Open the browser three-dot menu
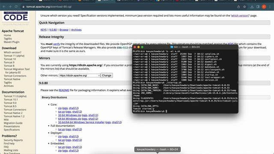The height and width of the screenshot is (154, 274). click(x=270, y=7)
